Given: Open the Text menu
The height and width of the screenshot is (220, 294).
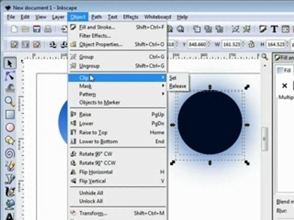Looking at the screenshot, I should (x=112, y=17).
